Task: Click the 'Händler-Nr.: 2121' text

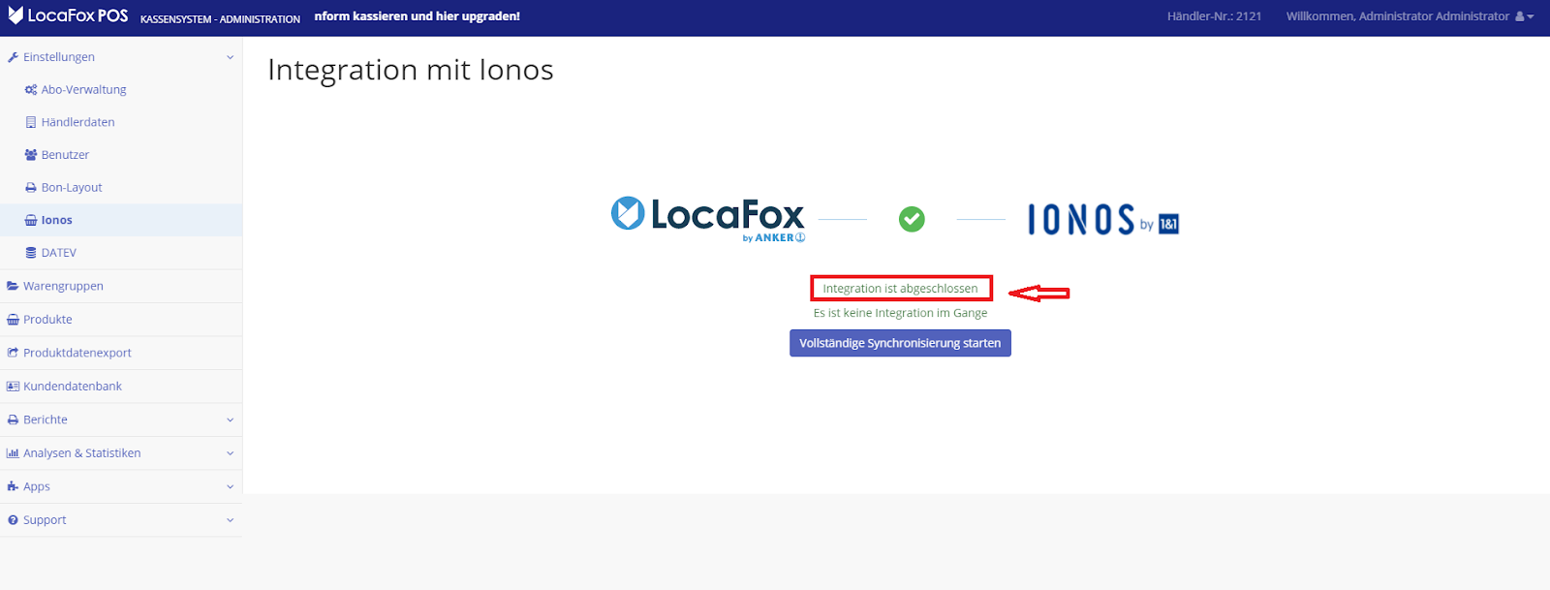Action: point(1215,16)
